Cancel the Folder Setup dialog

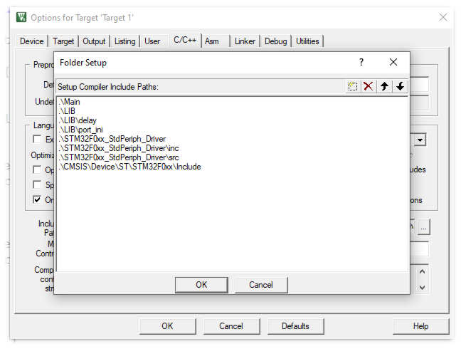(x=261, y=285)
